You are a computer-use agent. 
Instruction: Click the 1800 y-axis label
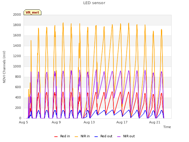pos(17,25)
